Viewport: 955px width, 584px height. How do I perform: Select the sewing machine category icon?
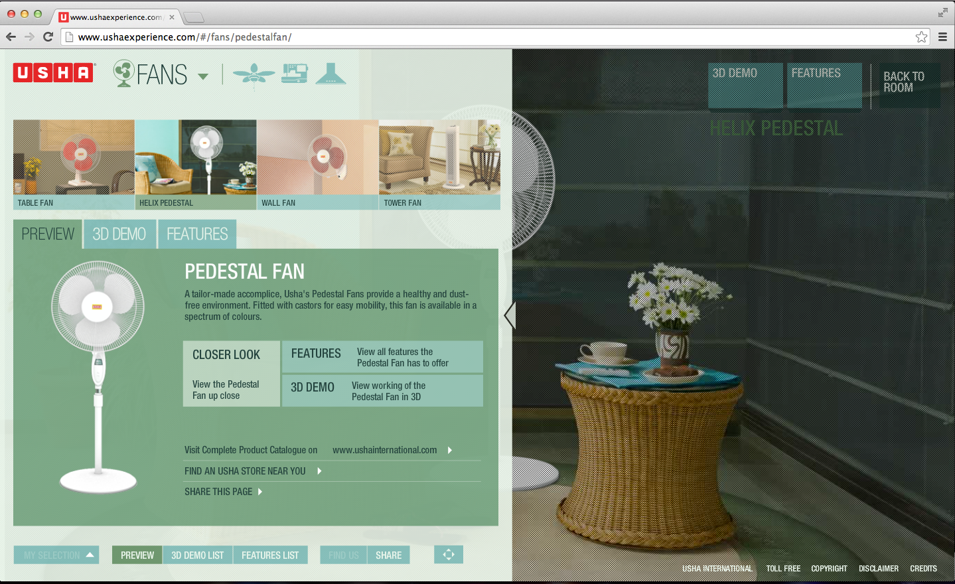coord(295,73)
